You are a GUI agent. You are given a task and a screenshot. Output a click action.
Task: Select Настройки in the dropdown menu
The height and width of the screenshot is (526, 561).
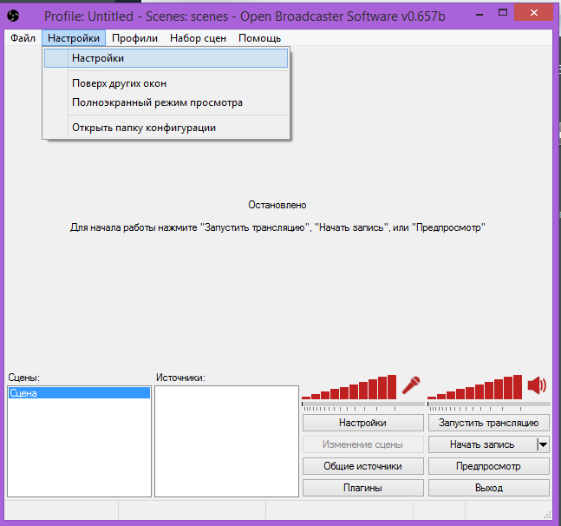pyautogui.click(x=98, y=58)
